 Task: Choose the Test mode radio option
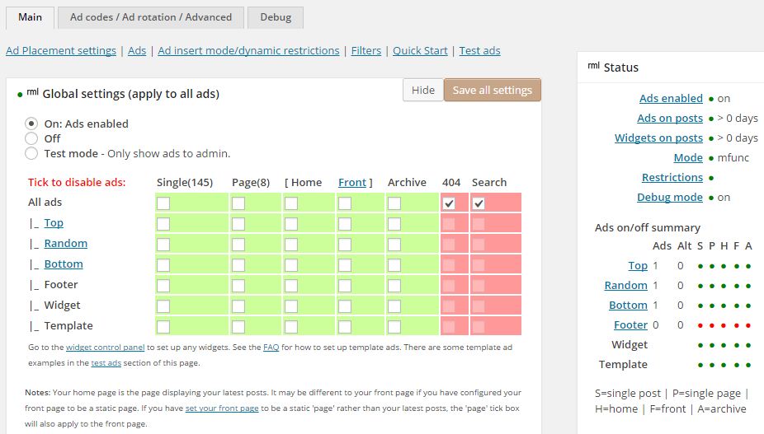click(31, 153)
